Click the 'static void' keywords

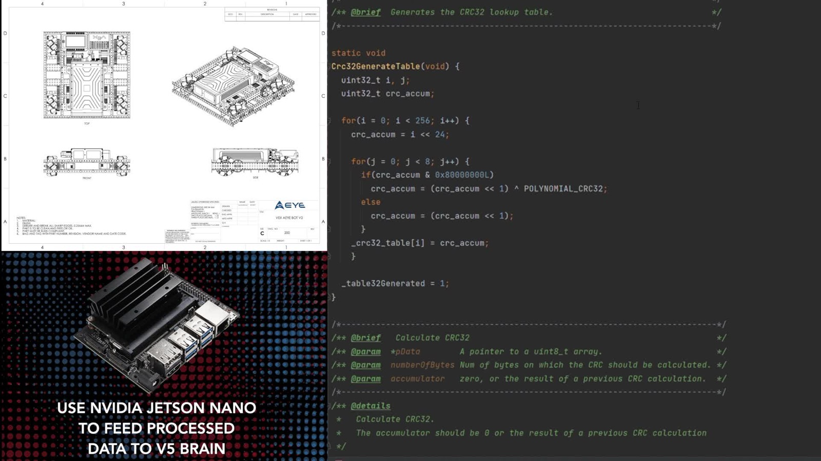click(358, 53)
